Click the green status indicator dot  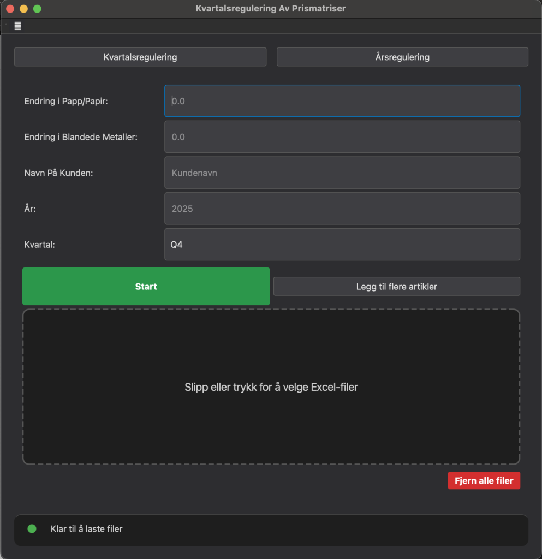tap(32, 529)
